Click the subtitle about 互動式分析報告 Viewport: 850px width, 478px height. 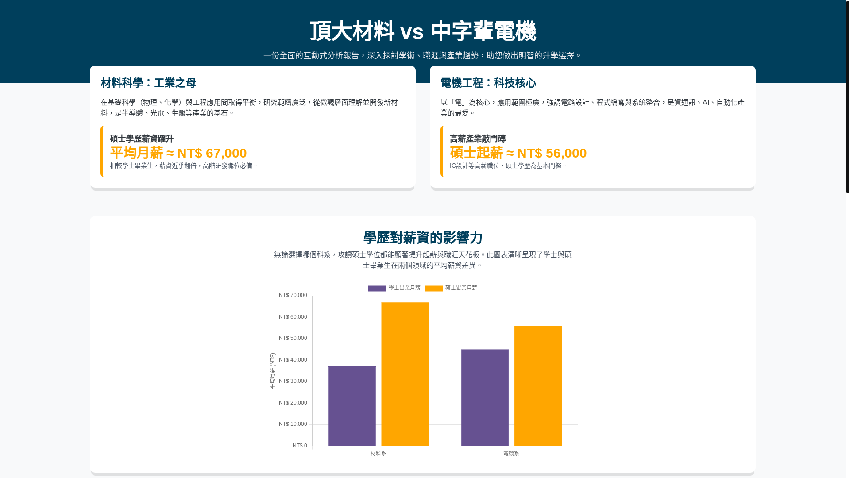coord(423,55)
